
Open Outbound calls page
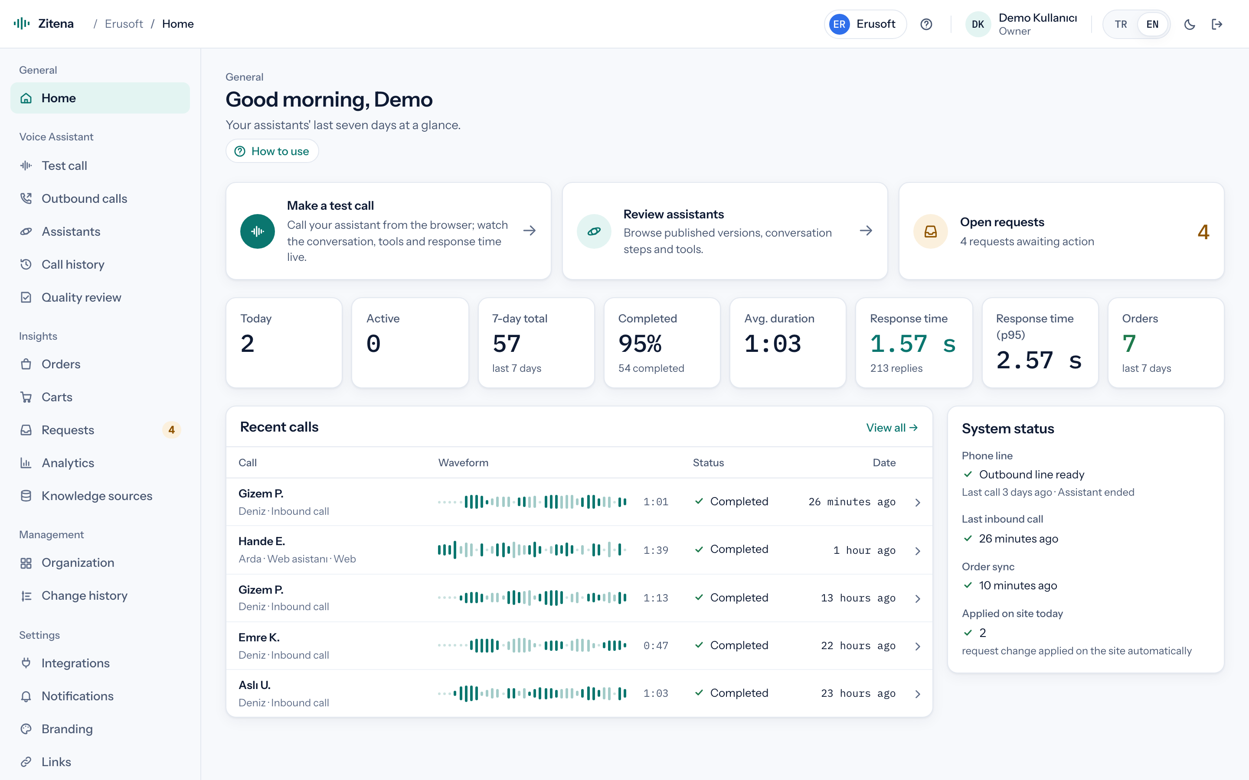(x=100, y=198)
